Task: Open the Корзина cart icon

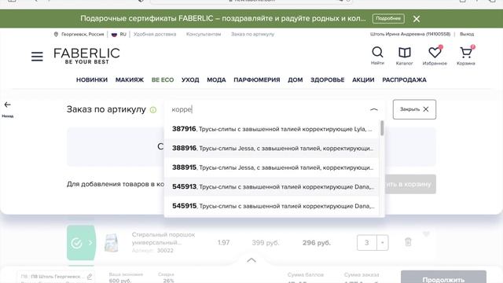Action: coord(466,56)
